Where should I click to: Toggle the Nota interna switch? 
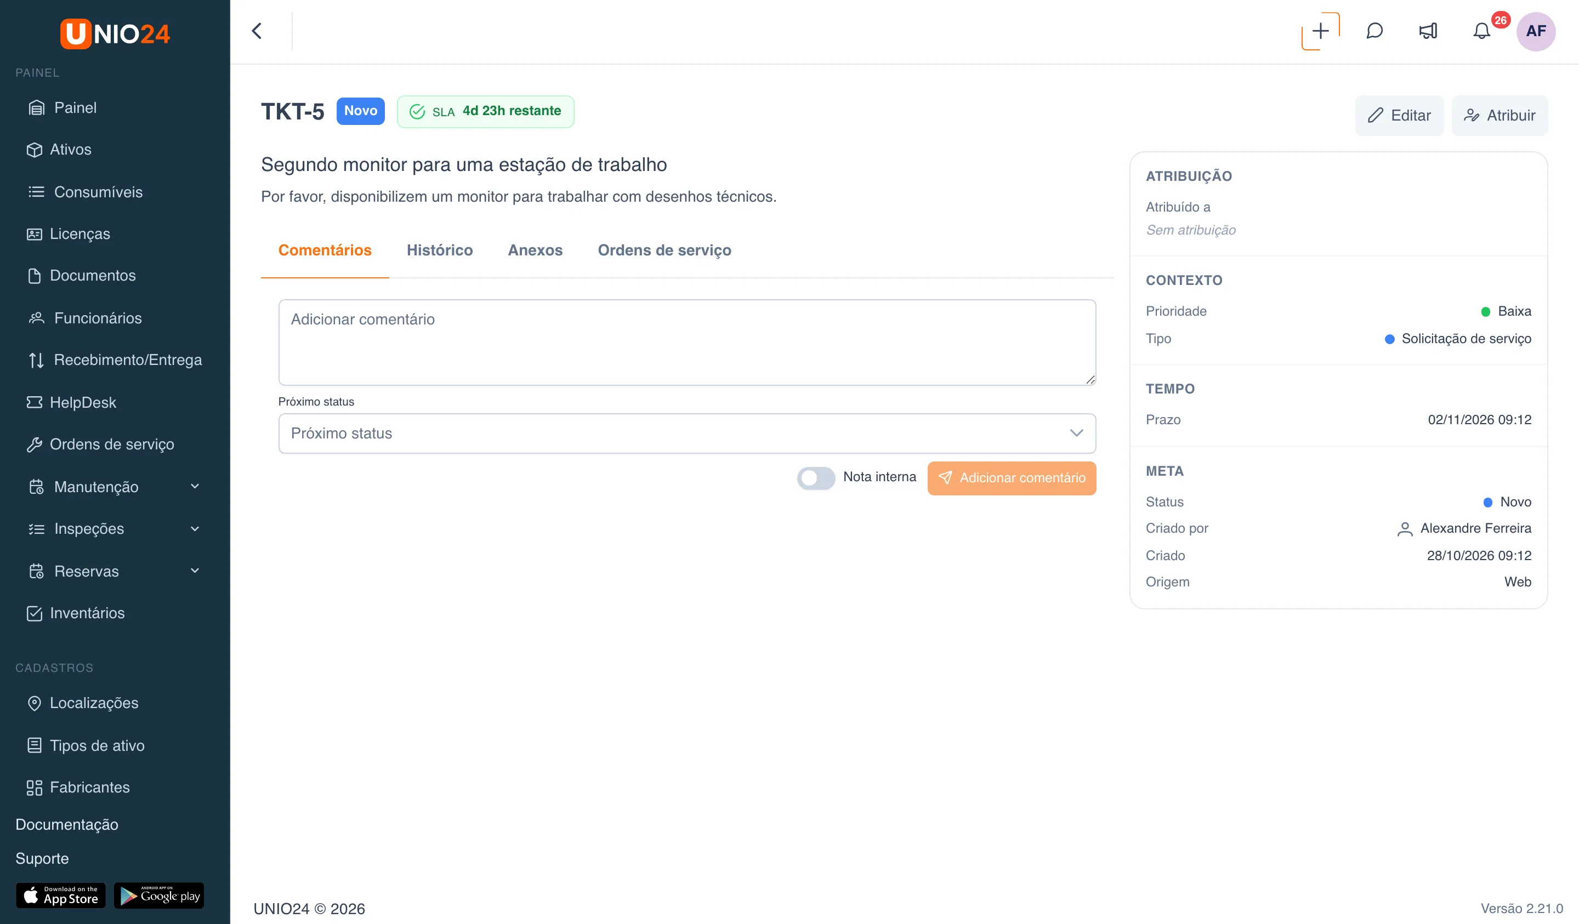(815, 478)
